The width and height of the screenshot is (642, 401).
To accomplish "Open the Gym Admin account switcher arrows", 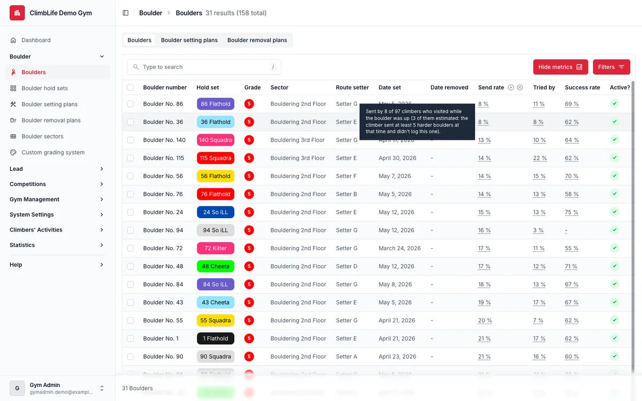I will (x=102, y=388).
